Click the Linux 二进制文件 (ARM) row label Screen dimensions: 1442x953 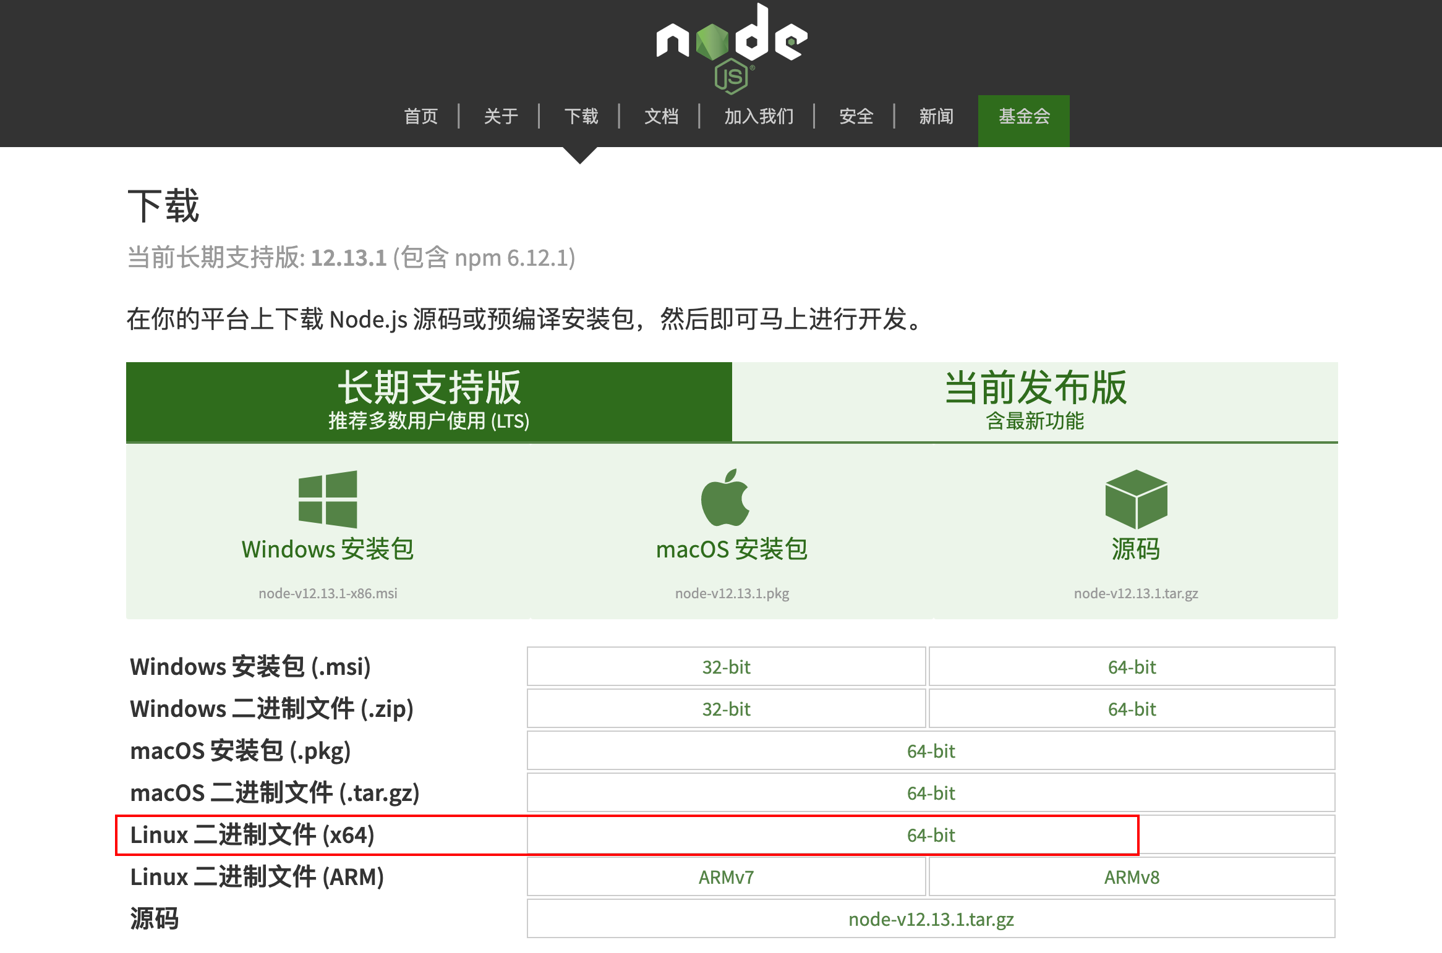point(257,877)
